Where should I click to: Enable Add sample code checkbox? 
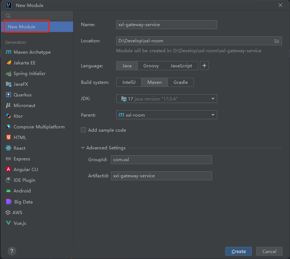coord(83,130)
